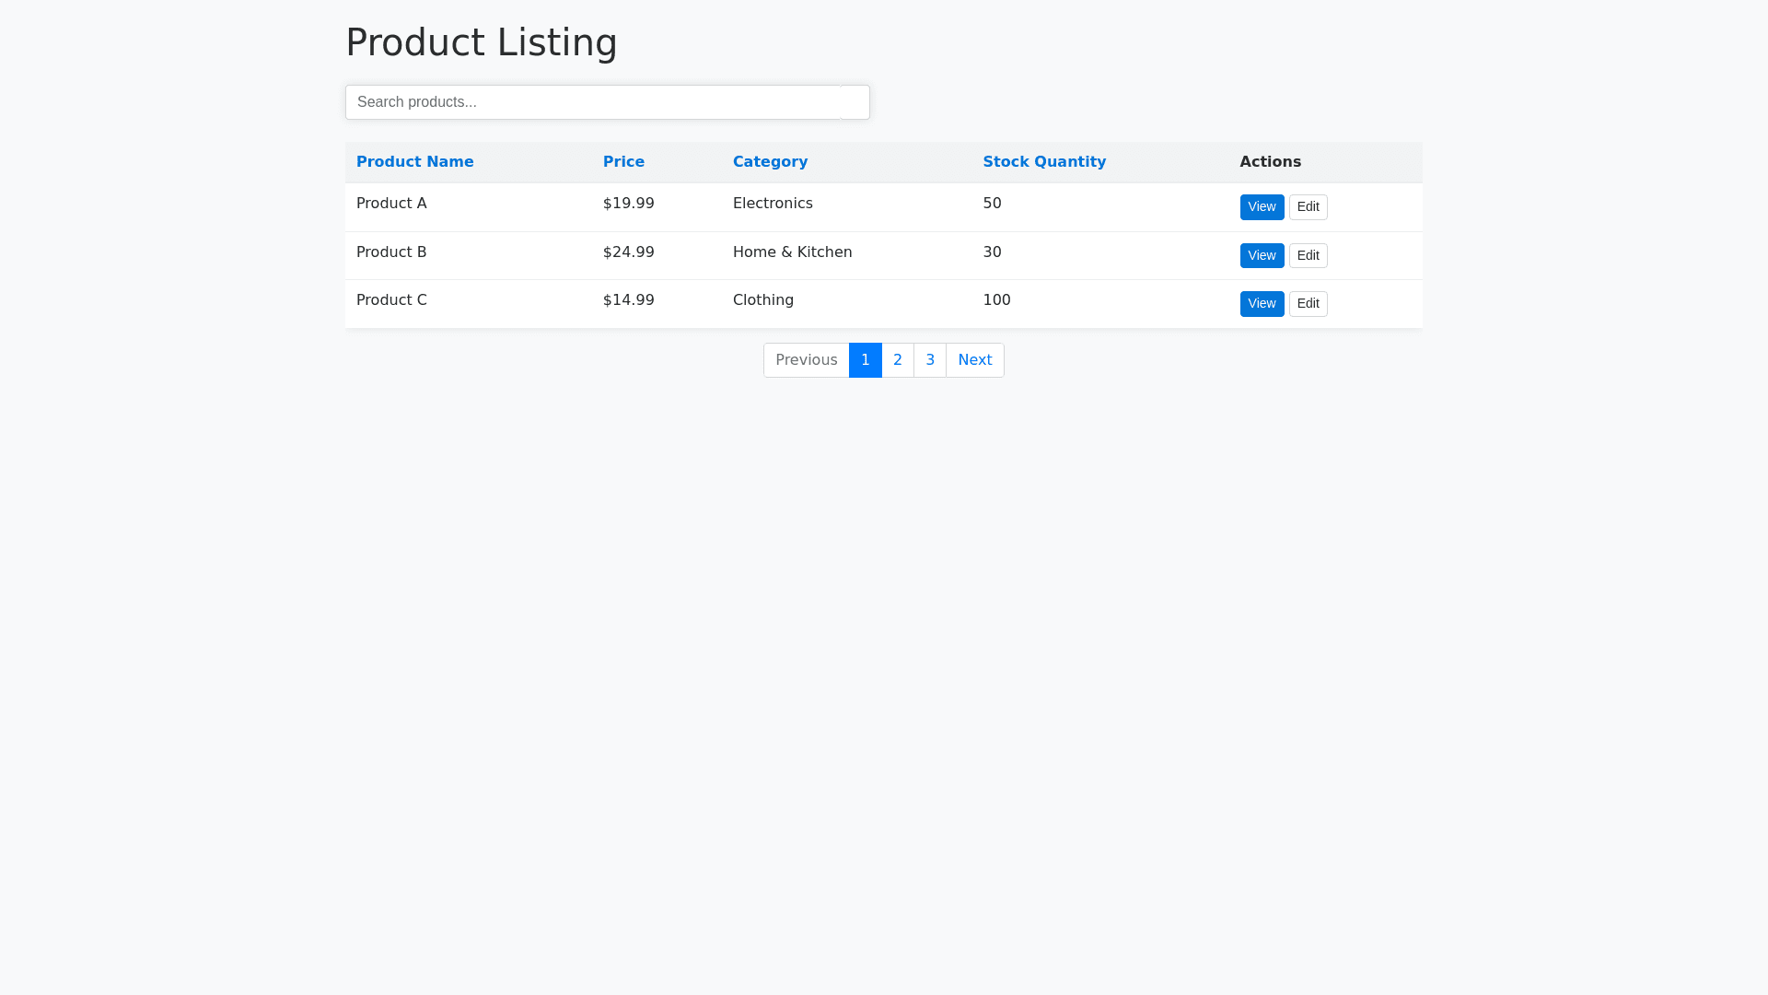Select pagination page 1

pos(865,360)
